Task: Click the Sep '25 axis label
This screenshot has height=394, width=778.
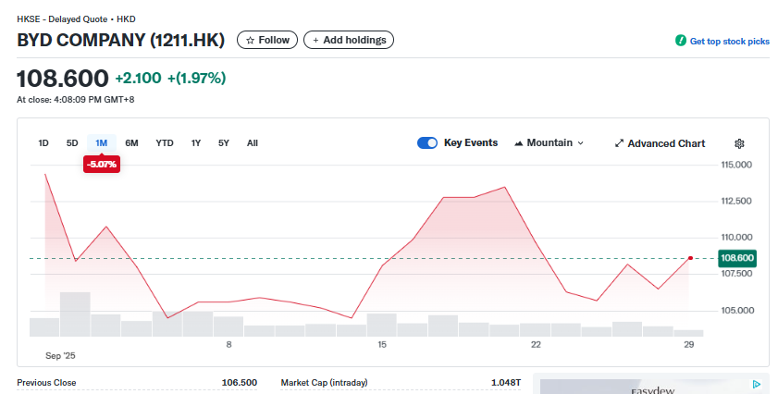Action: point(60,356)
